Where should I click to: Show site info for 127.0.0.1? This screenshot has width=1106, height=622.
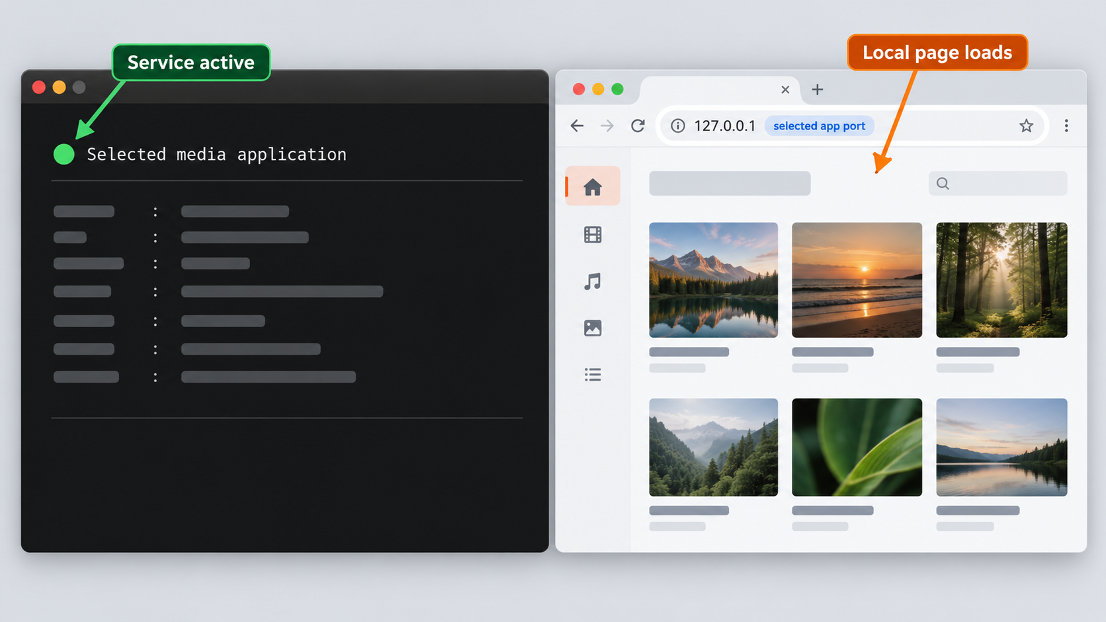click(678, 126)
